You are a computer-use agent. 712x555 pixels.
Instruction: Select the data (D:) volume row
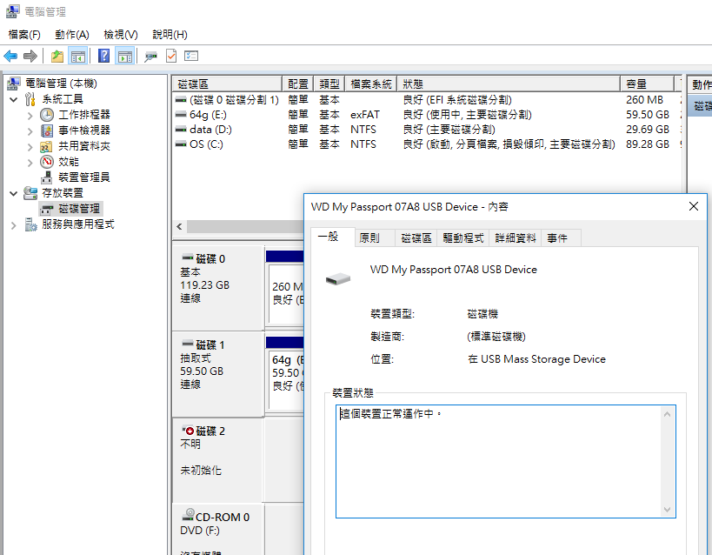click(x=427, y=130)
